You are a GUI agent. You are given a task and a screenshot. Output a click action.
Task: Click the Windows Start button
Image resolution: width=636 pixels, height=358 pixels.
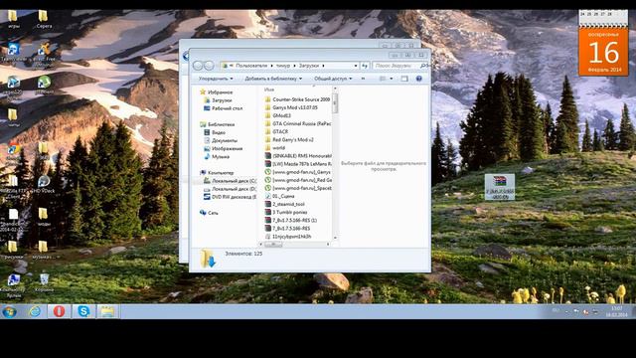(9, 311)
